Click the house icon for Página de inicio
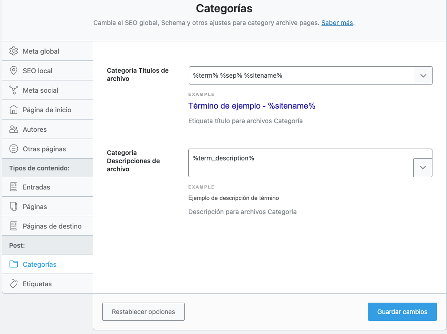 (13, 110)
